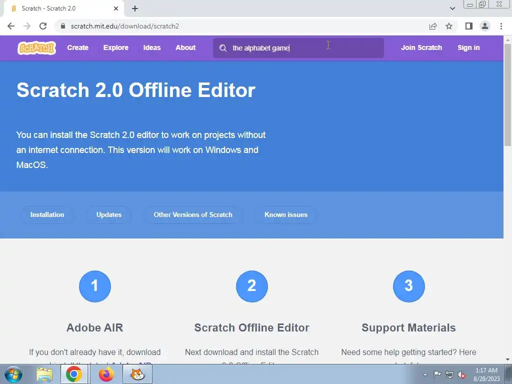
Task: Jump to Installation section button
Action: coord(47,215)
